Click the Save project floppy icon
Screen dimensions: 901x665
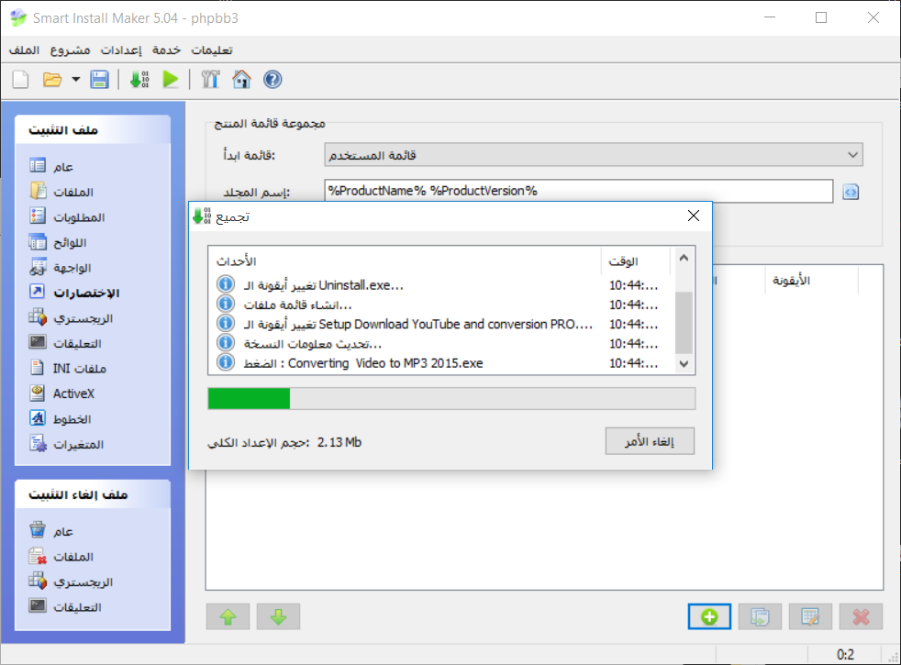pos(99,79)
